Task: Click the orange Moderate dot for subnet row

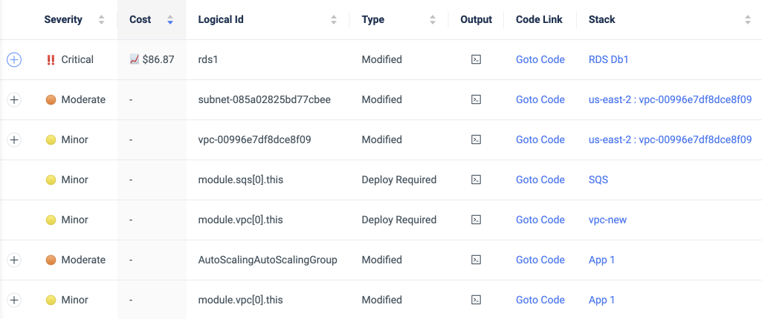Action: 51,99
